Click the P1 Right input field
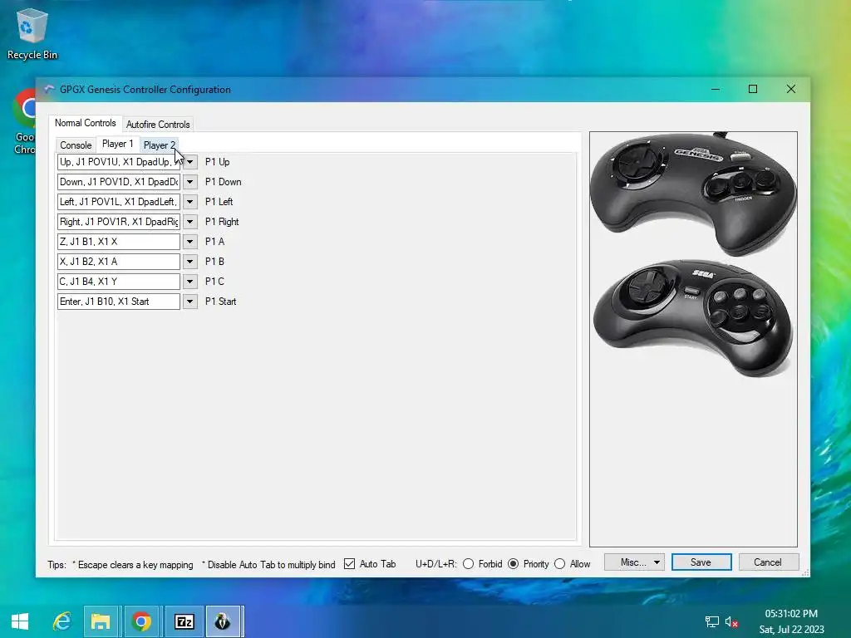Viewport: 851px width, 638px height. [119, 221]
